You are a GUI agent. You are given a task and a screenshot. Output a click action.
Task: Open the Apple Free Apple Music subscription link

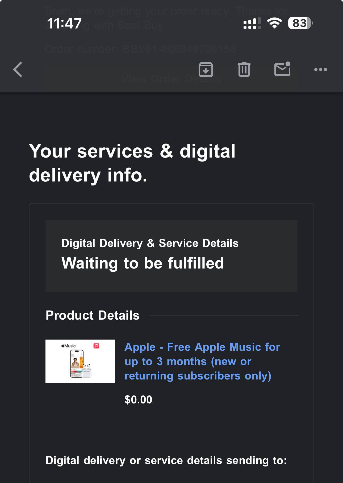202,361
